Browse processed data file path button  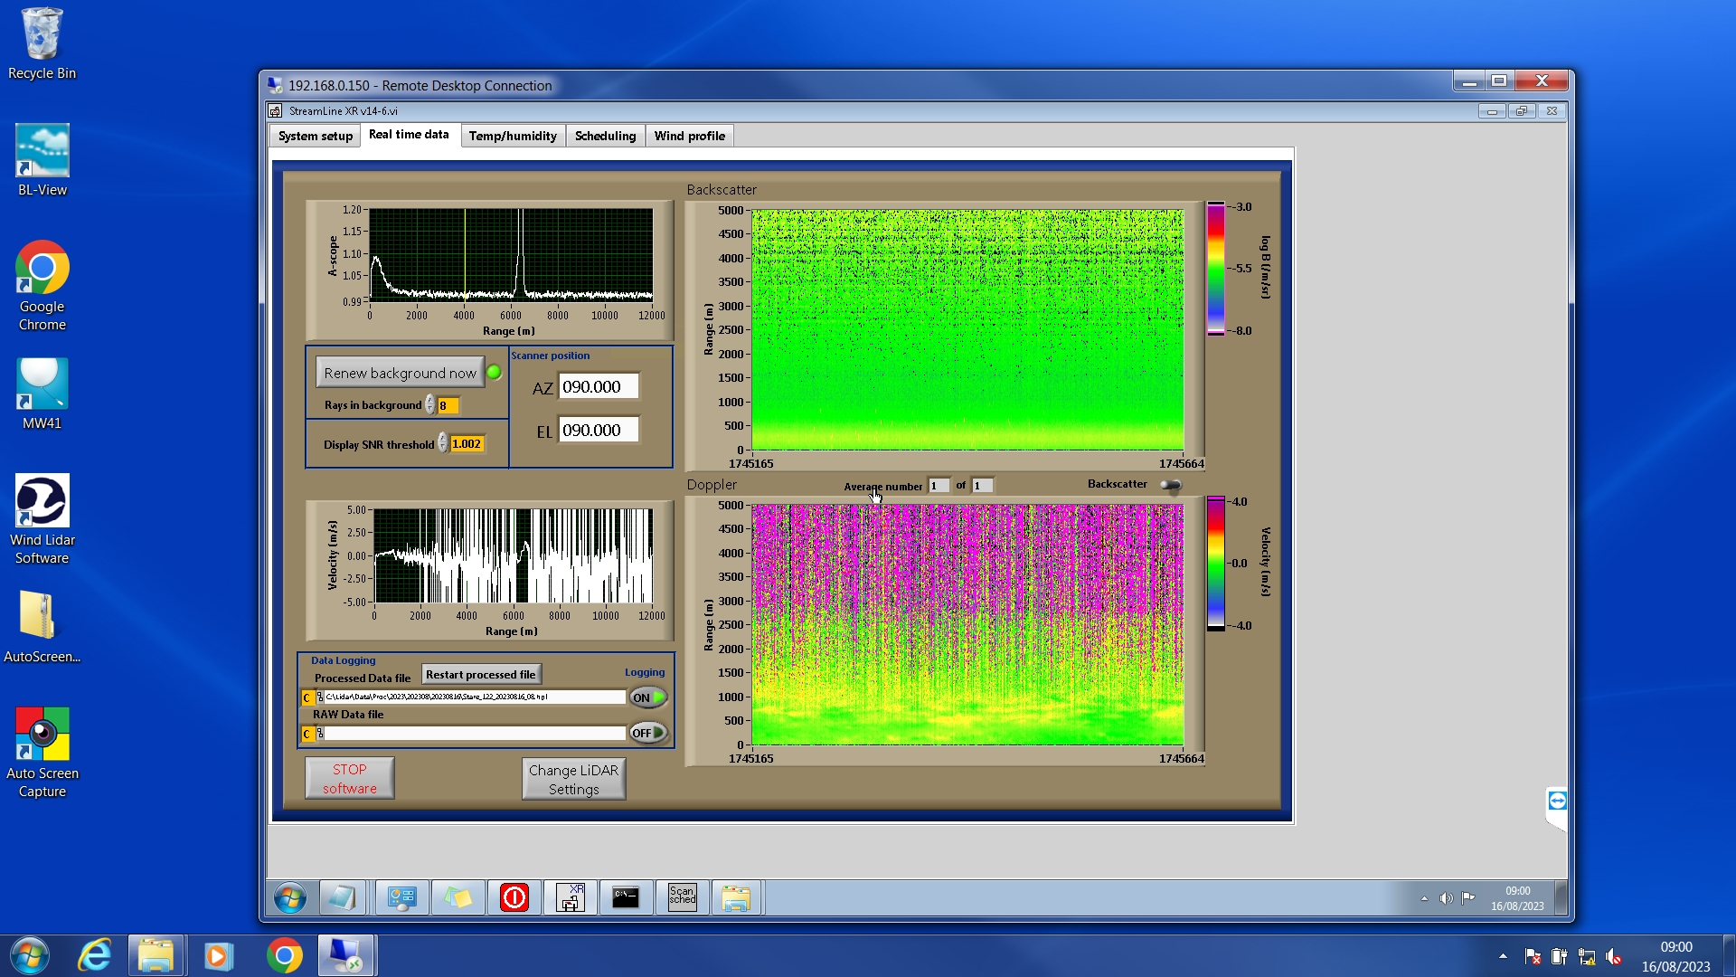coord(319,697)
